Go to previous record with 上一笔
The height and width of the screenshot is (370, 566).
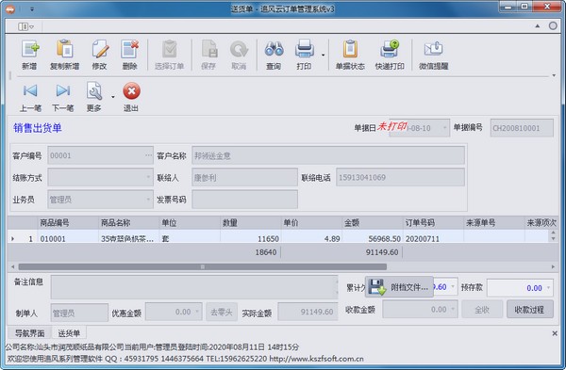click(x=30, y=90)
